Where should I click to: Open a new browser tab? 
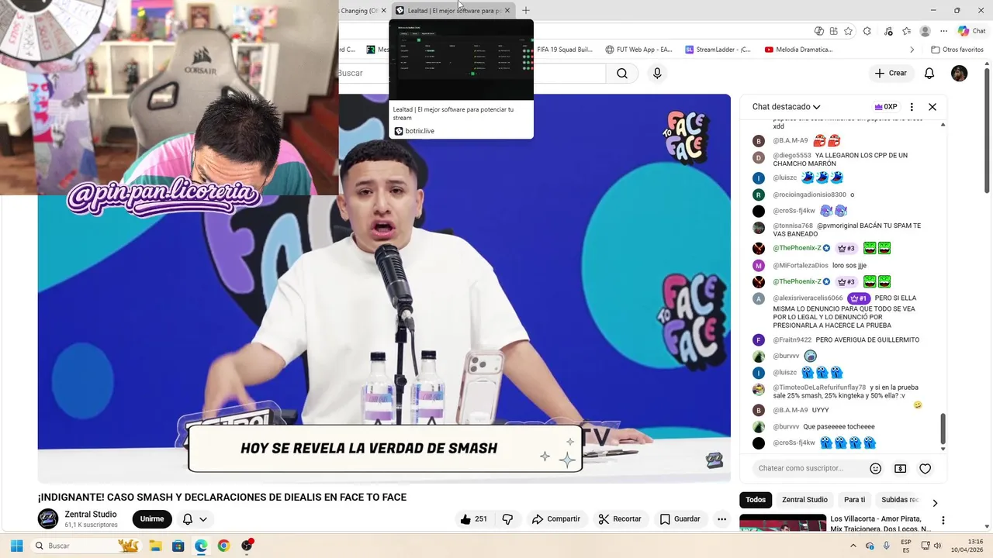click(526, 10)
